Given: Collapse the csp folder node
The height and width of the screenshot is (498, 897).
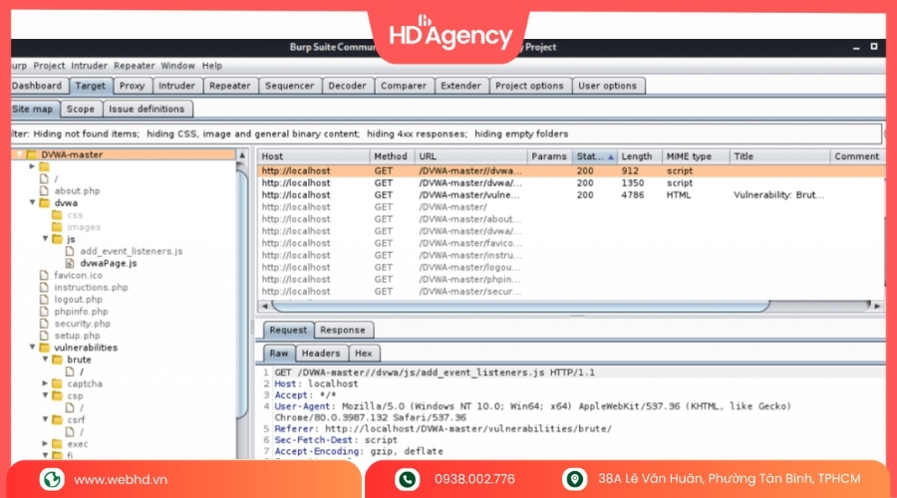Looking at the screenshot, I should pyautogui.click(x=45, y=395).
